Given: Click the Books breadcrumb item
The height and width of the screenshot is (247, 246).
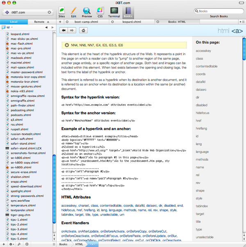Looking at the screenshot, I should tap(63, 244).
